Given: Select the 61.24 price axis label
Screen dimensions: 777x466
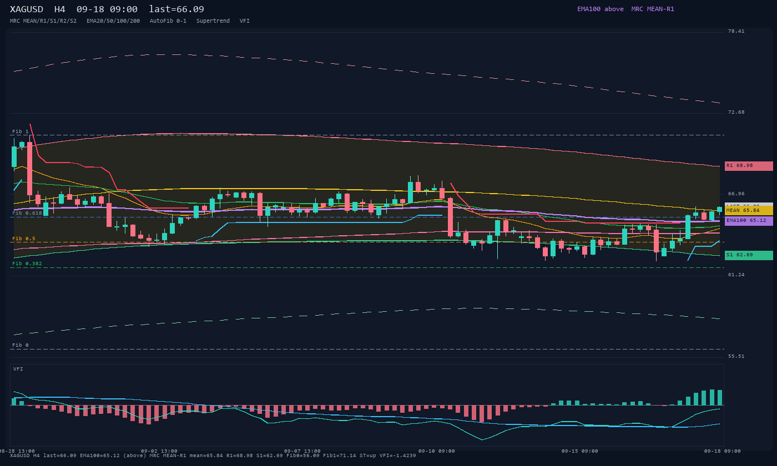Looking at the screenshot, I should coord(736,275).
